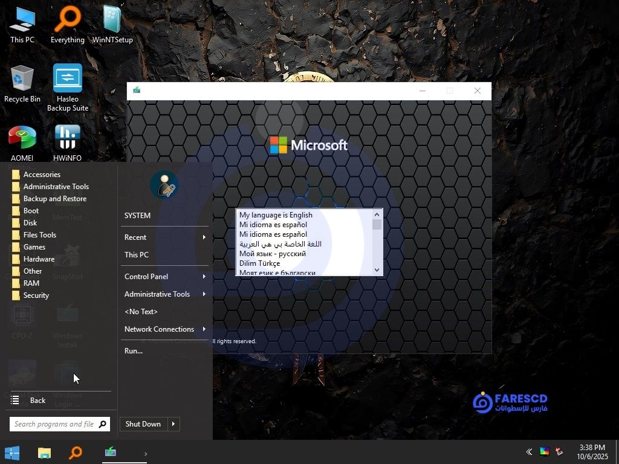Expand the Recent submenu arrow
Image resolution: width=619 pixels, height=464 pixels.
tap(204, 237)
